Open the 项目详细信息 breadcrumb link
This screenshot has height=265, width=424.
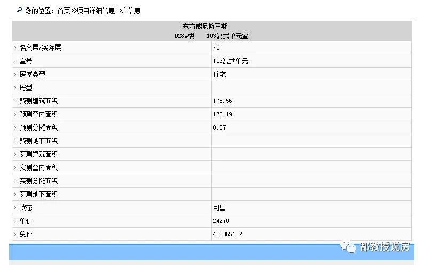pos(96,11)
